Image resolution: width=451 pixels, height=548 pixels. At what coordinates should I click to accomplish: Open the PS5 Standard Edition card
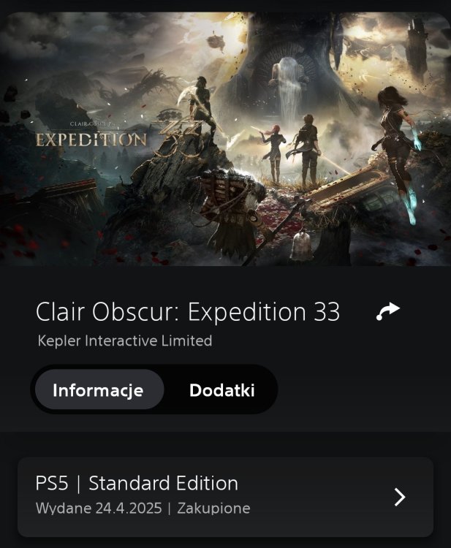(225, 497)
